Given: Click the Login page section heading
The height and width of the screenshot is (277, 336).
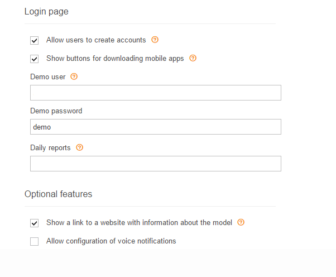Looking at the screenshot, I should coord(46,12).
